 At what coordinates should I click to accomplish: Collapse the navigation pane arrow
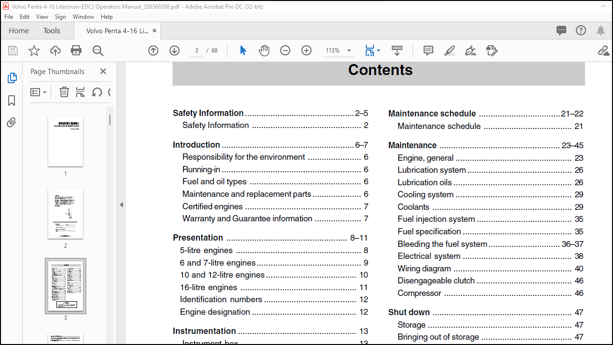pyautogui.click(x=121, y=204)
